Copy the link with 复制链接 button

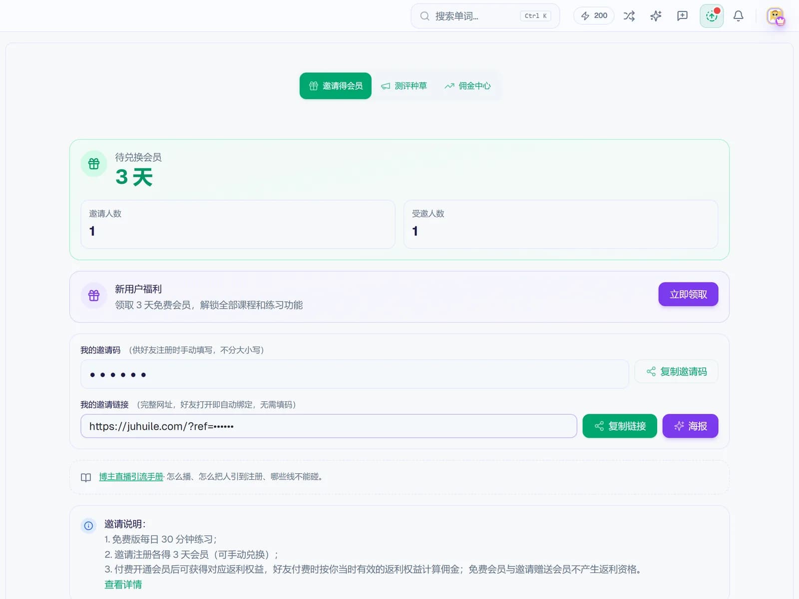[620, 426]
